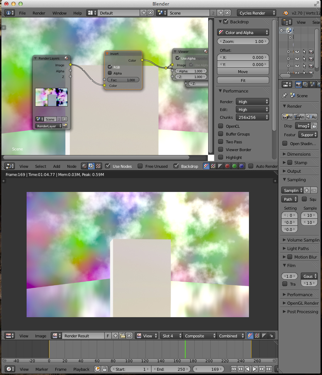
Task: Click the Fit backdrop button
Action: point(243,80)
